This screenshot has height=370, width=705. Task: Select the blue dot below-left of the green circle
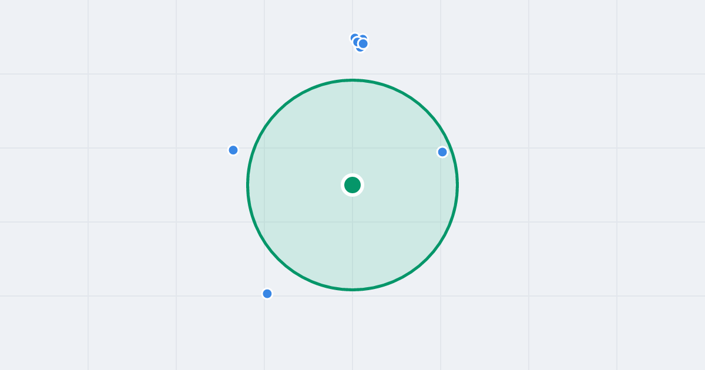tap(267, 294)
